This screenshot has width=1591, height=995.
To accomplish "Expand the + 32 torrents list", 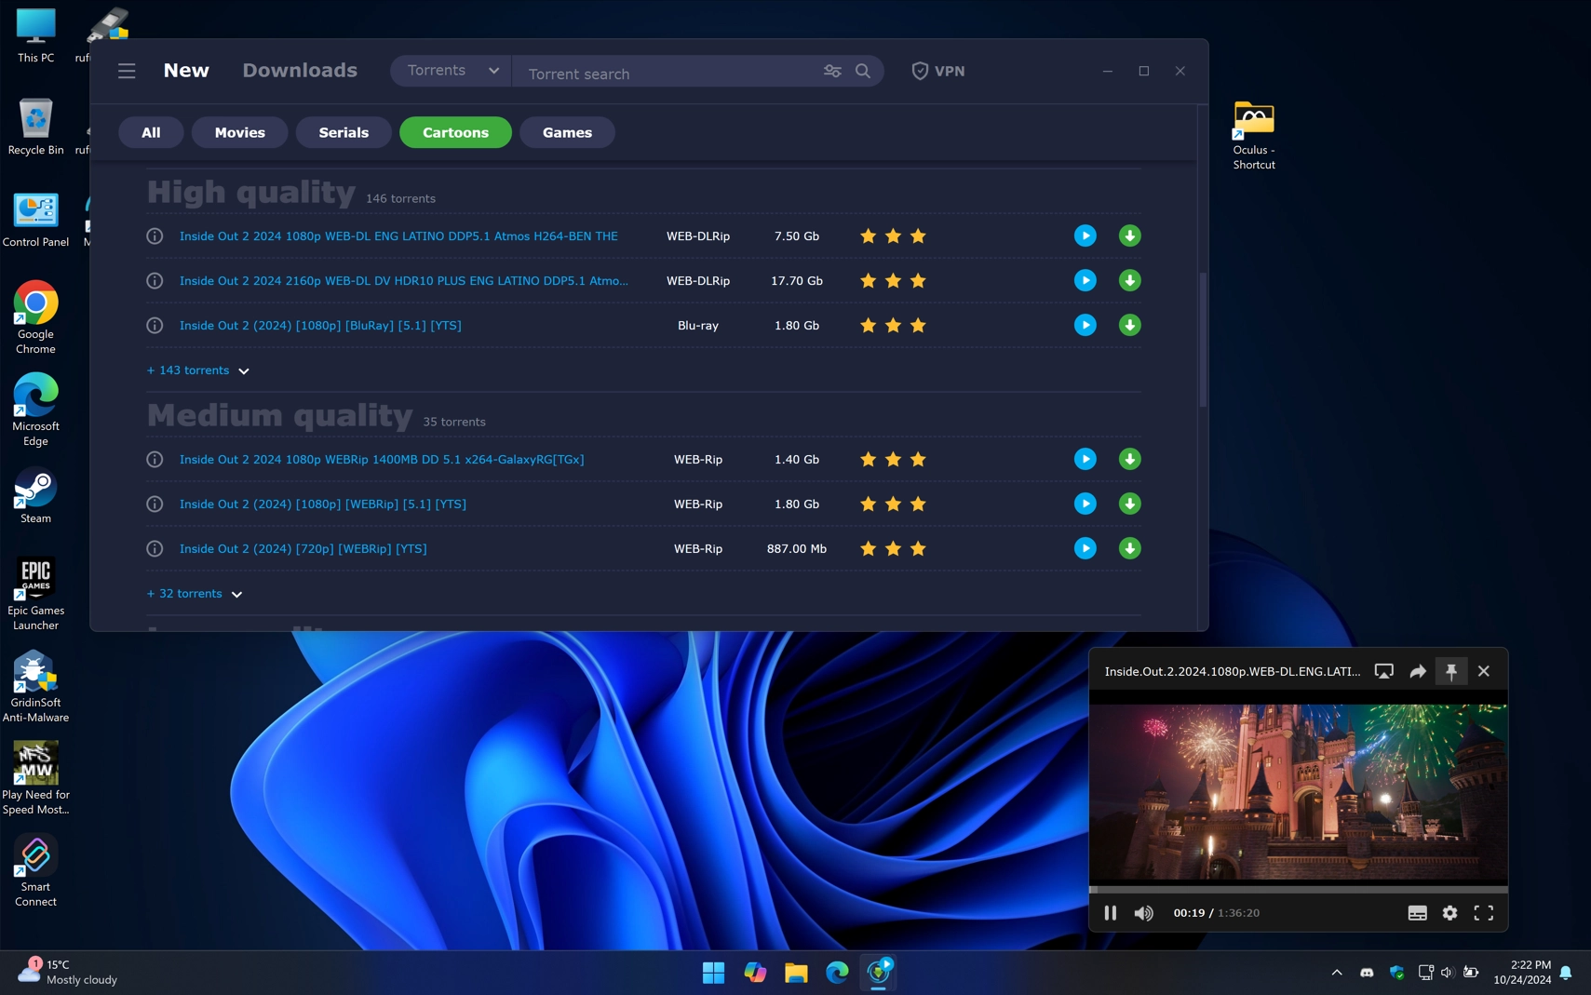I will pos(194,594).
